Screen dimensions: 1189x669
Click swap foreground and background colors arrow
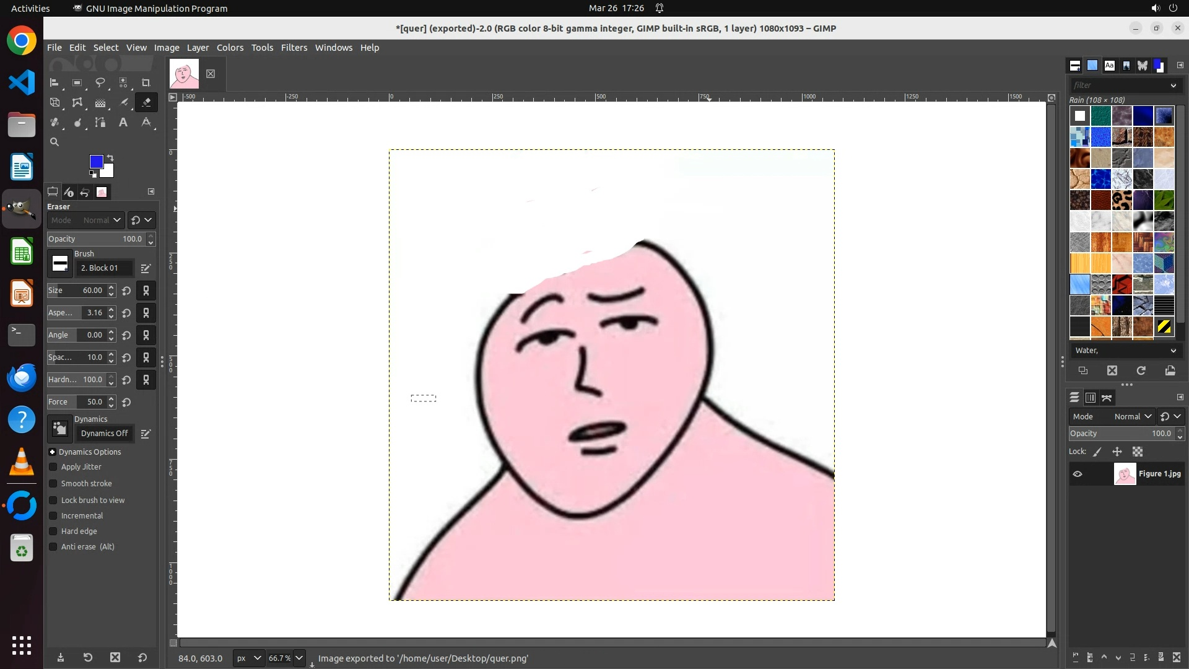coord(110,157)
